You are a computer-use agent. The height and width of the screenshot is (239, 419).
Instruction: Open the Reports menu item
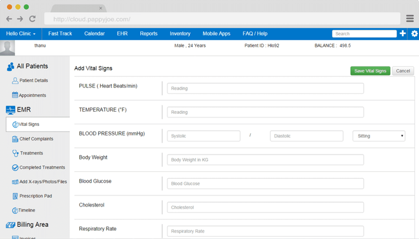tap(148, 34)
